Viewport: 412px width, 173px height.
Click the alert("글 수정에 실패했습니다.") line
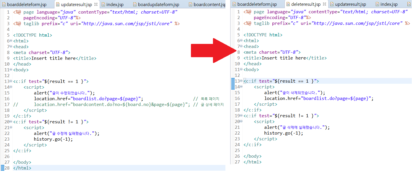click(67, 133)
